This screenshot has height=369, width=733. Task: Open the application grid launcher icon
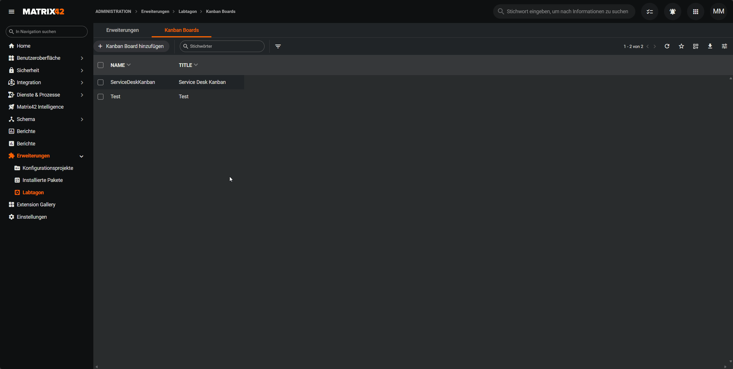tap(695, 11)
